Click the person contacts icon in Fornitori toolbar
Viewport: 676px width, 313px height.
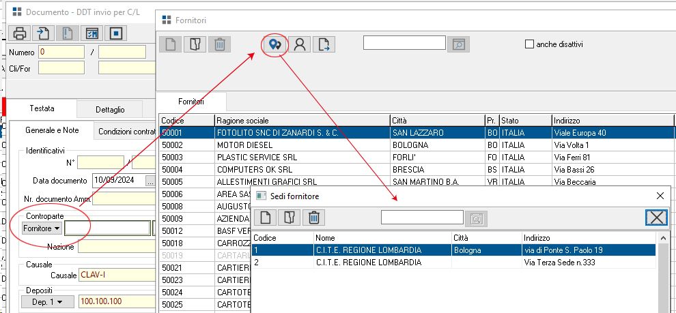point(300,44)
